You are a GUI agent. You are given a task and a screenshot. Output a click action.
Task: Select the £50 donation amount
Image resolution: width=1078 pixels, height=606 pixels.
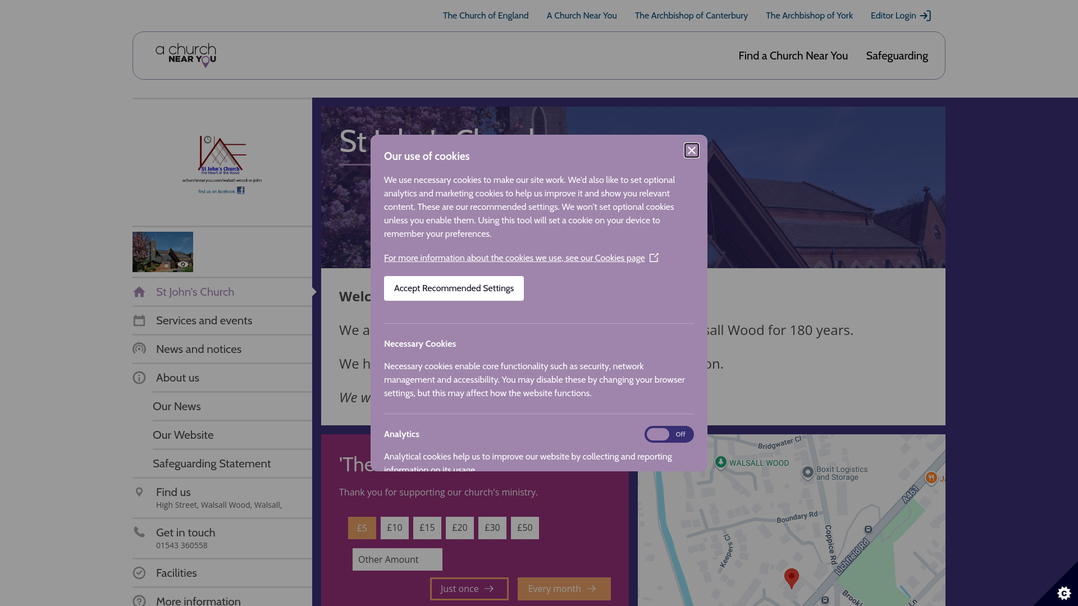click(x=525, y=528)
